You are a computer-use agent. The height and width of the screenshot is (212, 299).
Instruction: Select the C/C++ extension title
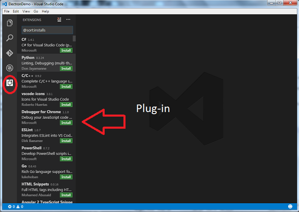point(28,76)
